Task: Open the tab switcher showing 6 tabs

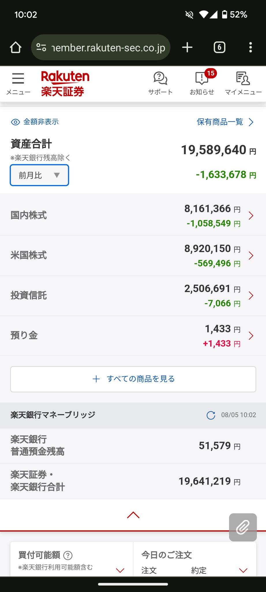Action: (x=219, y=47)
